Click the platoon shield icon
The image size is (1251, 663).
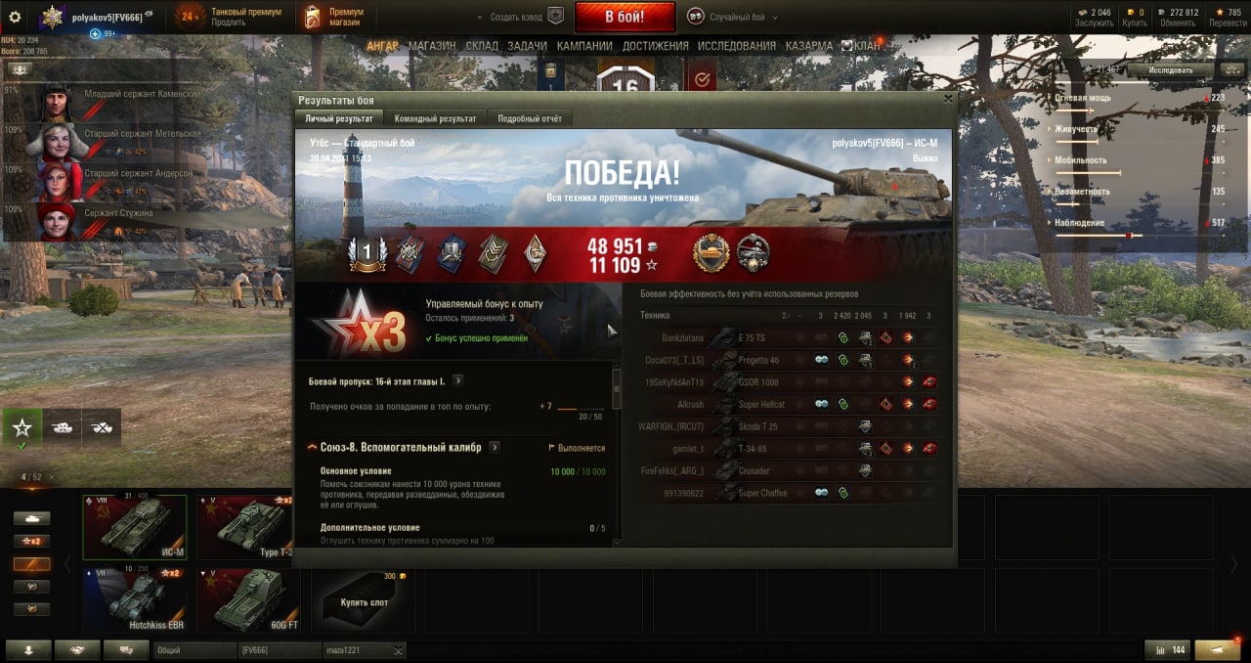[555, 17]
